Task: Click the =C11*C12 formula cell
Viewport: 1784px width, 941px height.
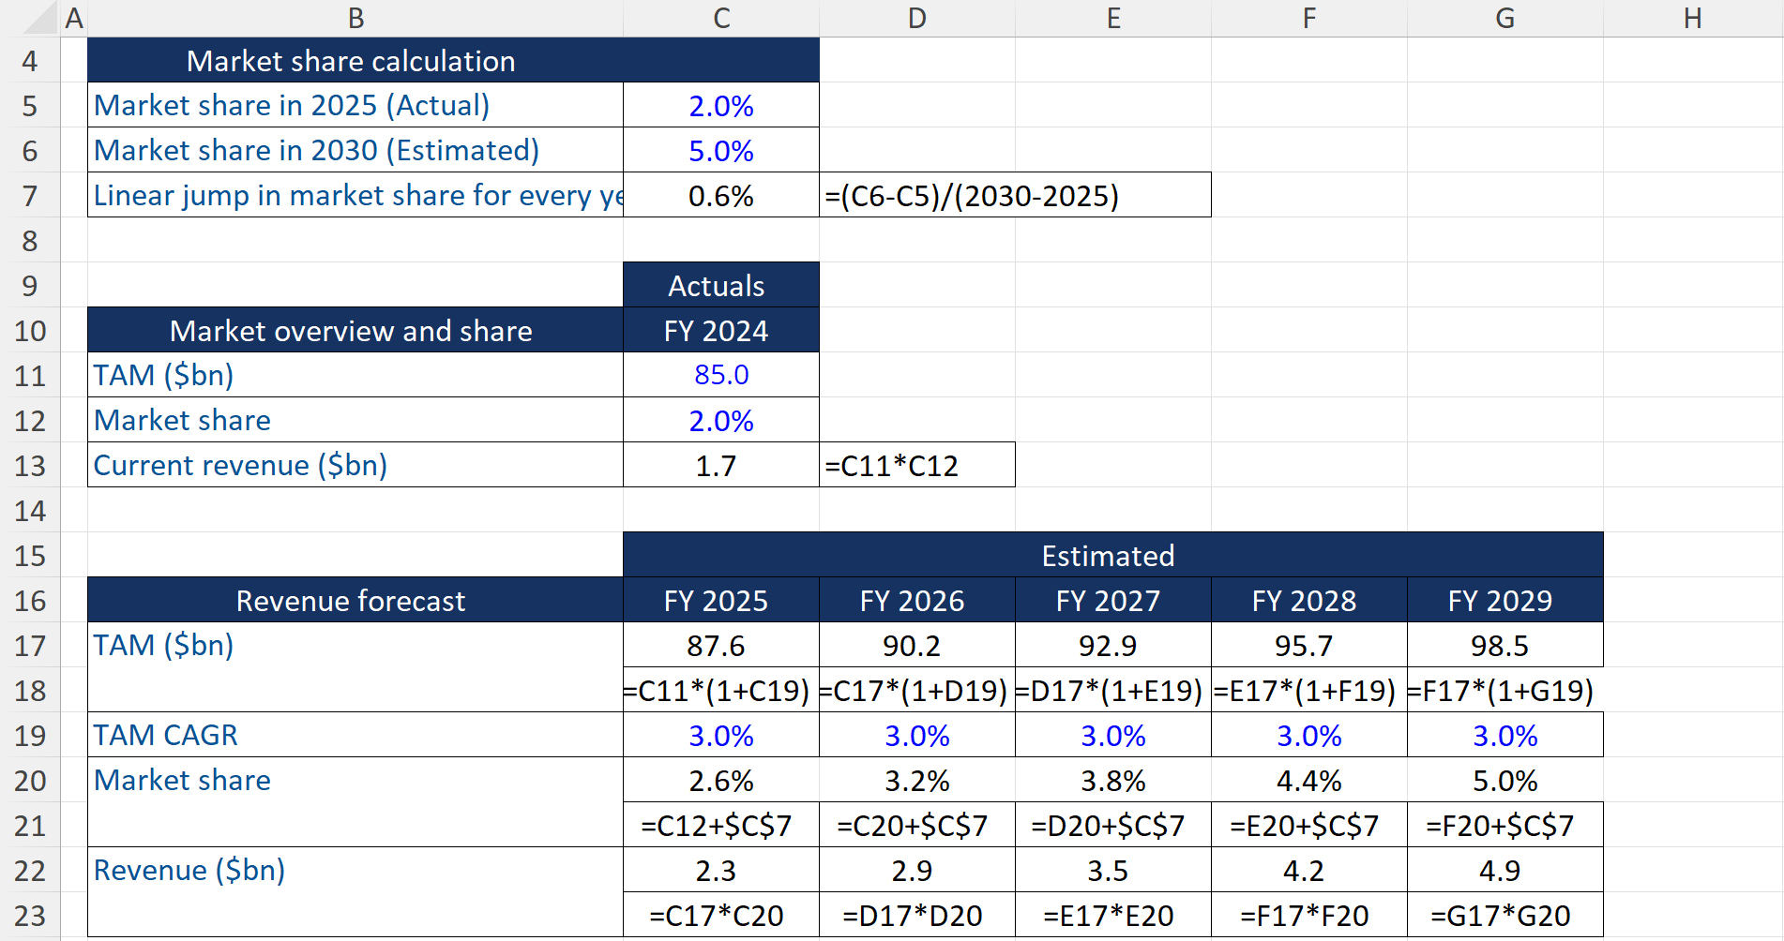Action: (x=916, y=466)
